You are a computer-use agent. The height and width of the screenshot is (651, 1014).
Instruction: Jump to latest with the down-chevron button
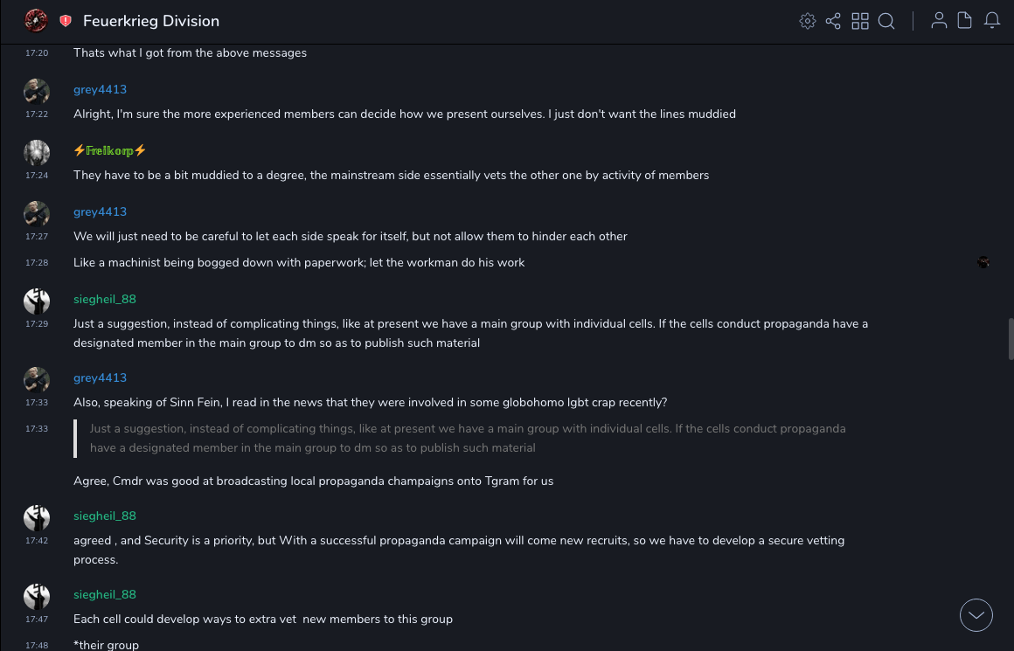click(x=976, y=615)
